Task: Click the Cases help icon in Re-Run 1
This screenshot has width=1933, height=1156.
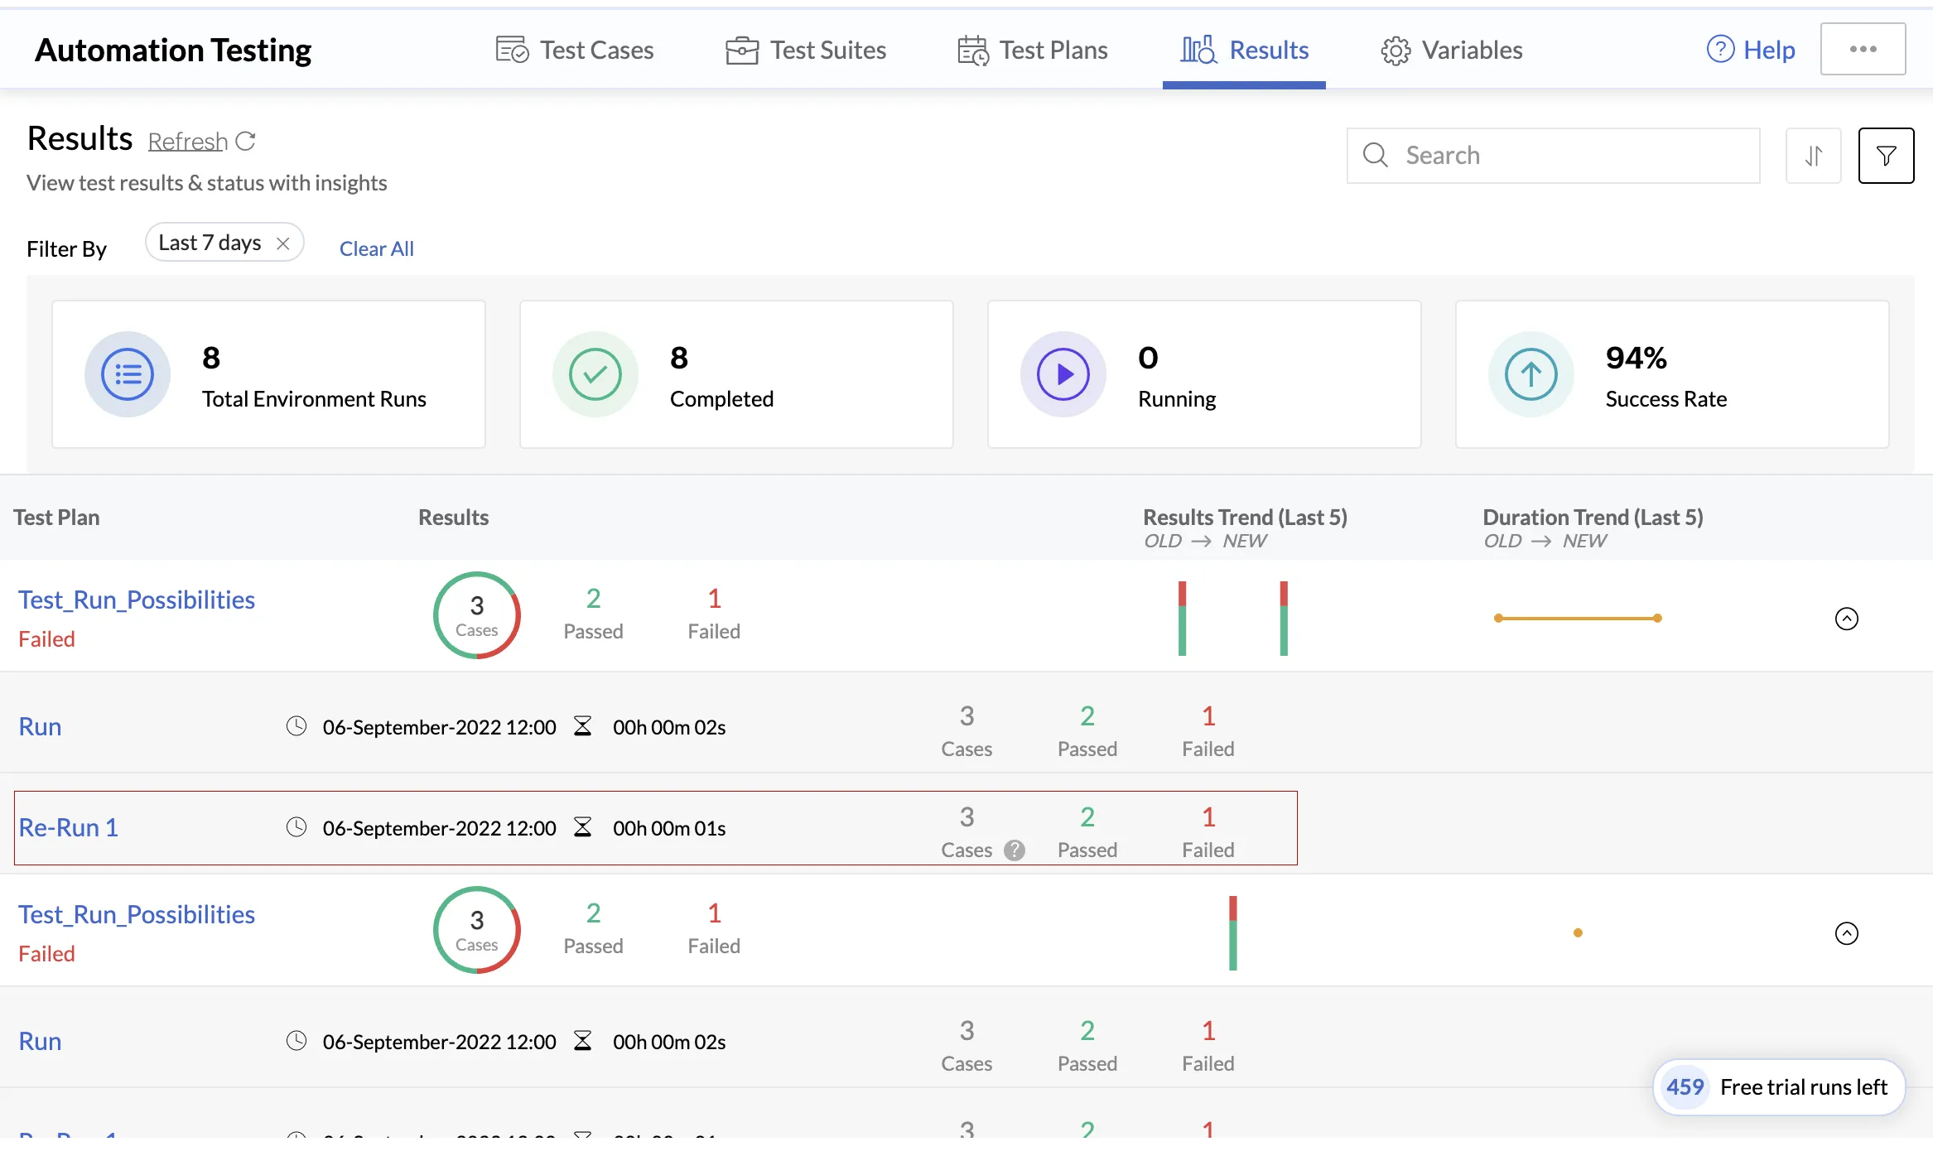Action: [1015, 850]
